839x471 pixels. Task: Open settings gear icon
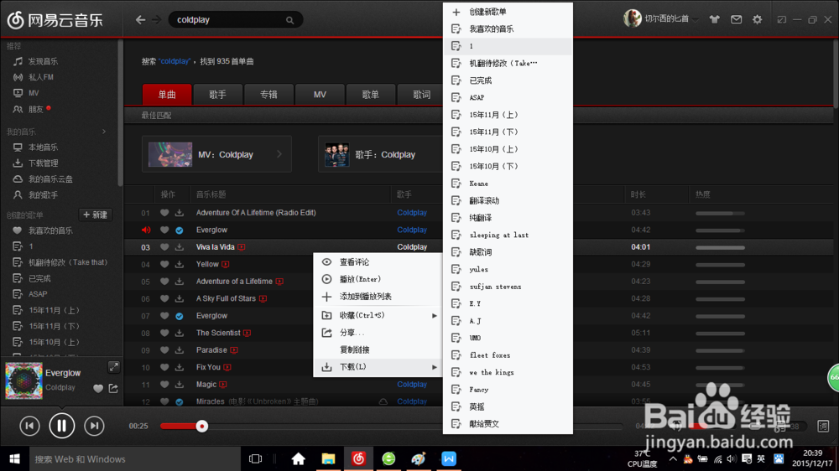click(x=757, y=20)
